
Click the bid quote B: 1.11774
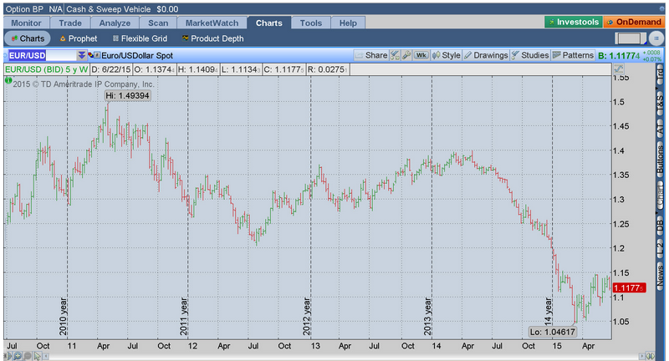[619, 56]
